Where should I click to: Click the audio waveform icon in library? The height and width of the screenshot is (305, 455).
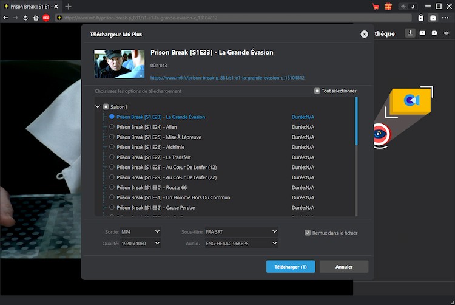tap(447, 33)
